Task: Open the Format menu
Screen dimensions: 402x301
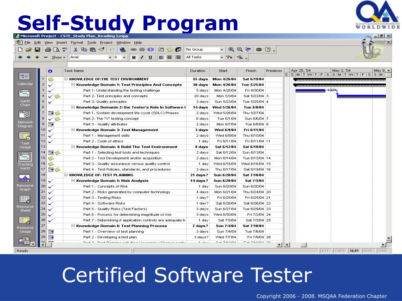Action: coord(77,42)
